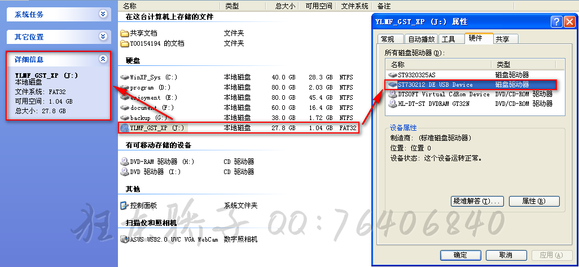The image size is (579, 267).
Task: Click the 名称 column header in drives list
Action: click(x=438, y=65)
